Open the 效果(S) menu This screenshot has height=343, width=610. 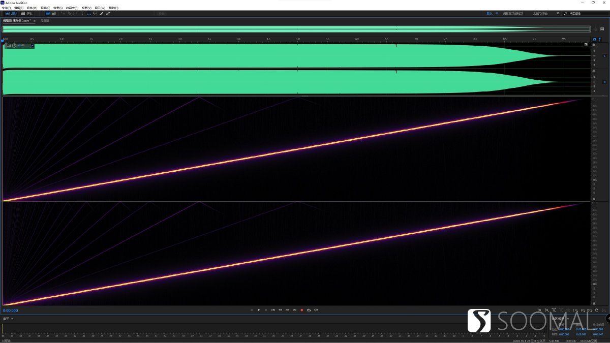click(58, 8)
